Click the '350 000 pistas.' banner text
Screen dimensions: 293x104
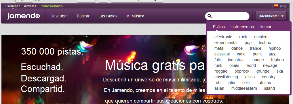pos(52,52)
